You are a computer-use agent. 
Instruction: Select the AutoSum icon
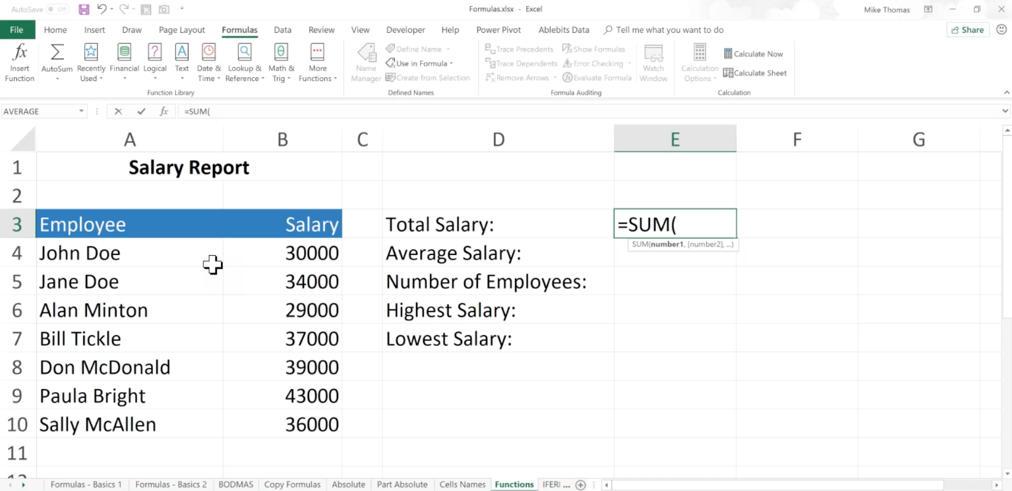[56, 61]
